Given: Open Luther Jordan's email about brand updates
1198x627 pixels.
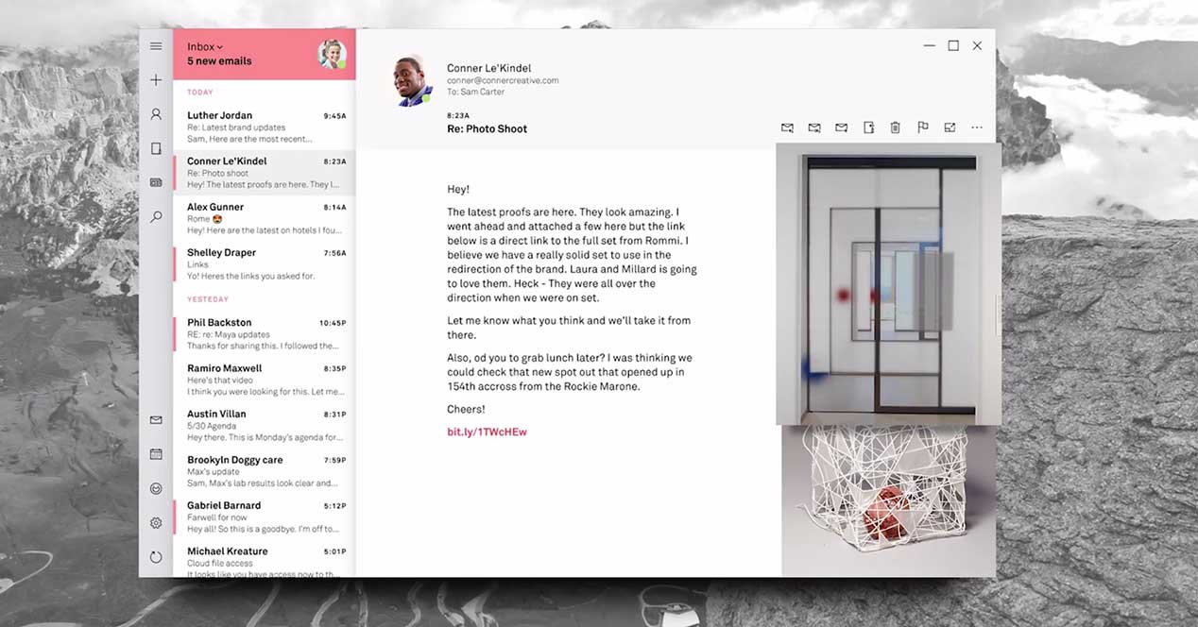Looking at the screenshot, I should 265,127.
